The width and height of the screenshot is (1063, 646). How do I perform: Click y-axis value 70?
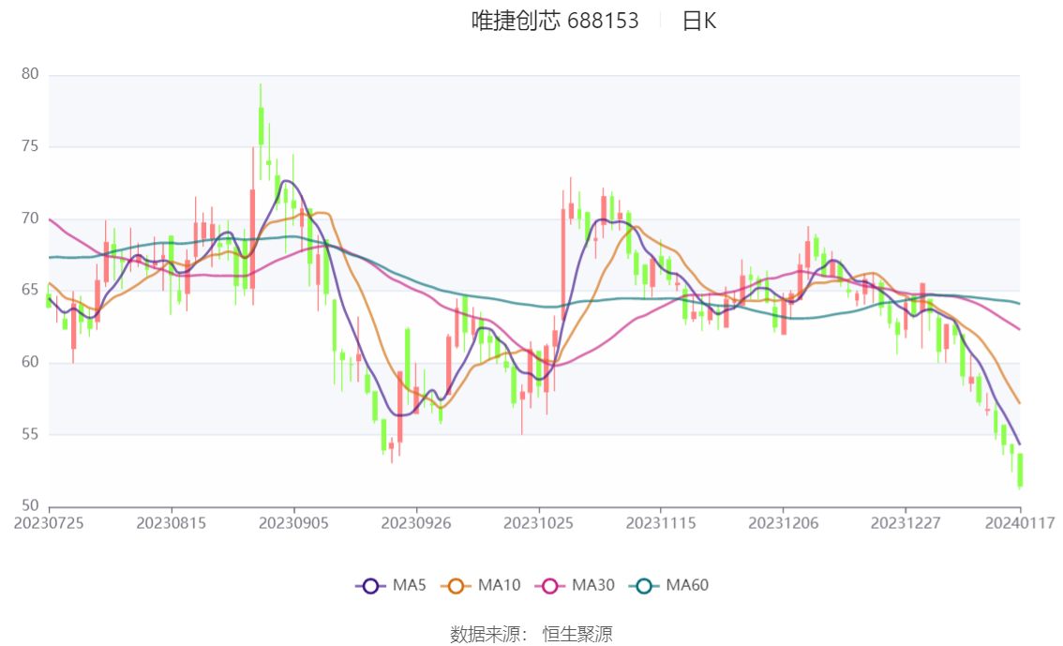click(x=30, y=218)
